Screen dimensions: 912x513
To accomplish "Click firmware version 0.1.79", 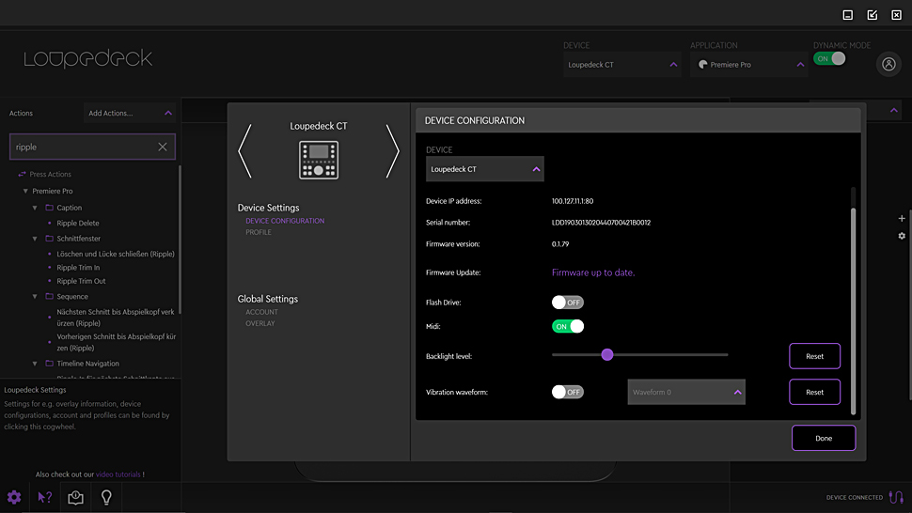I will pos(560,244).
